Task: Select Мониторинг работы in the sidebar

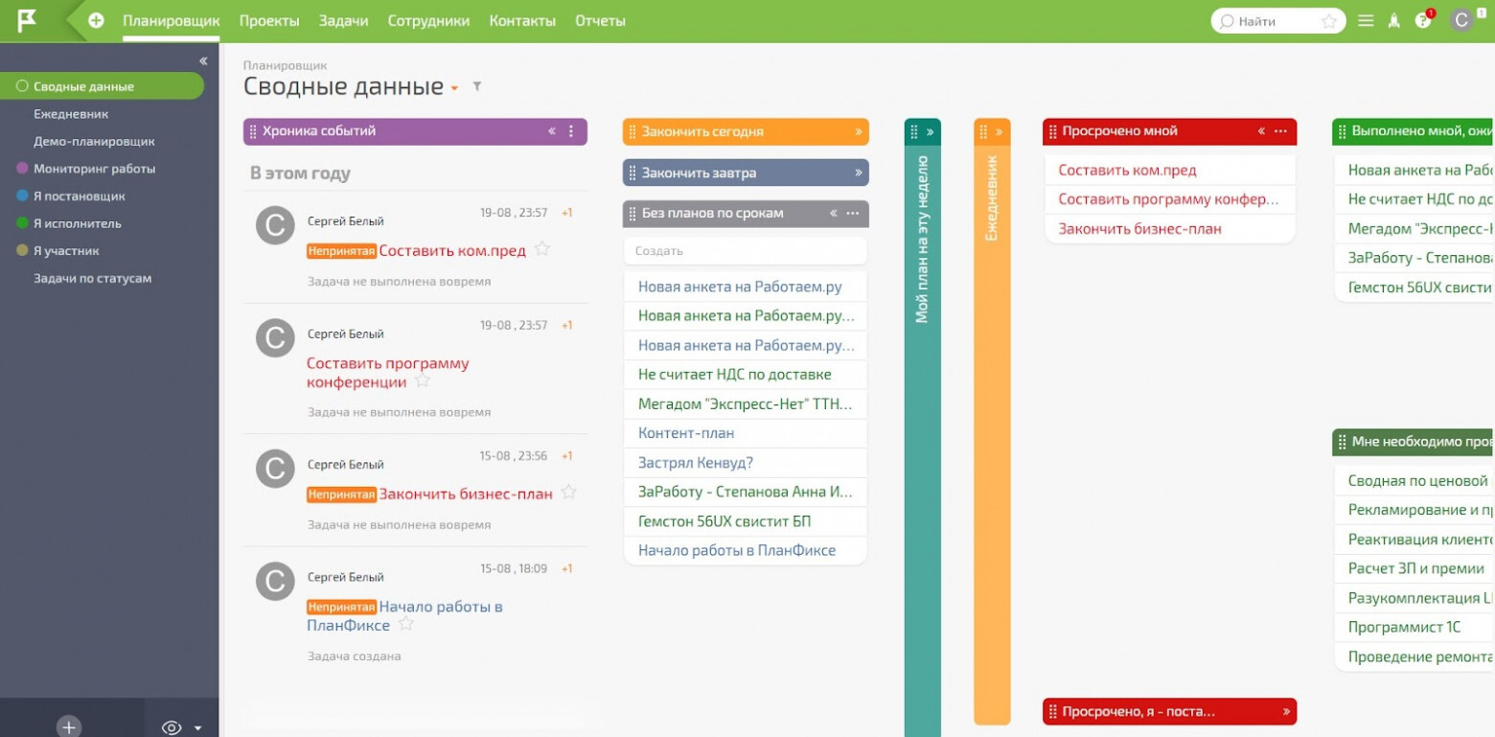Action: coord(94,169)
